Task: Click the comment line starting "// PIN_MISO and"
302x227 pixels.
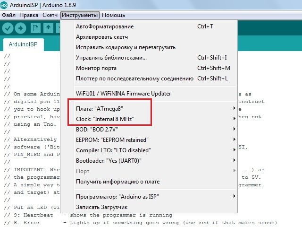Action: tap(32, 155)
